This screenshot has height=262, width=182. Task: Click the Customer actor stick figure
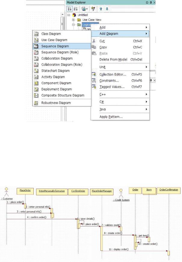pos(6,192)
